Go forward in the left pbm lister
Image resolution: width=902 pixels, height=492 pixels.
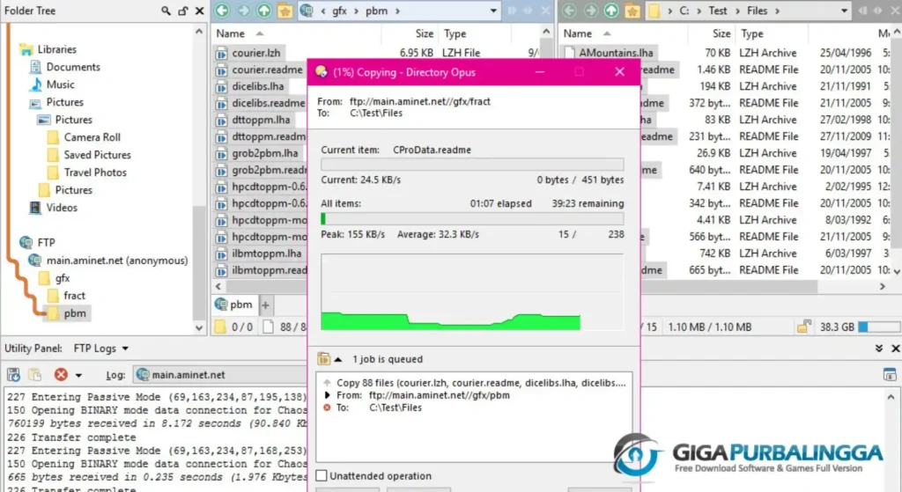click(x=244, y=11)
